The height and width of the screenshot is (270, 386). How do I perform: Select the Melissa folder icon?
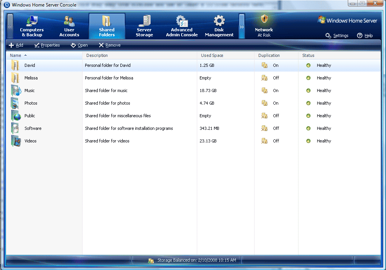(x=15, y=78)
